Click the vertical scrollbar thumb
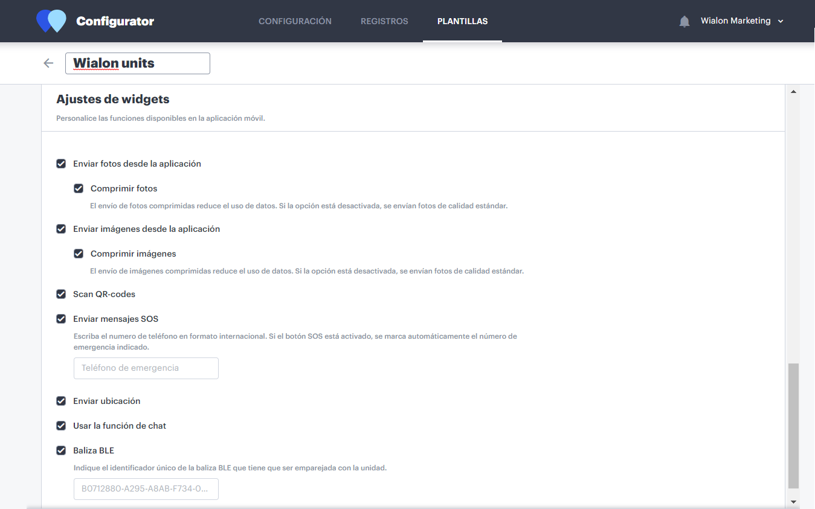Image resolution: width=815 pixels, height=509 pixels. [x=793, y=426]
